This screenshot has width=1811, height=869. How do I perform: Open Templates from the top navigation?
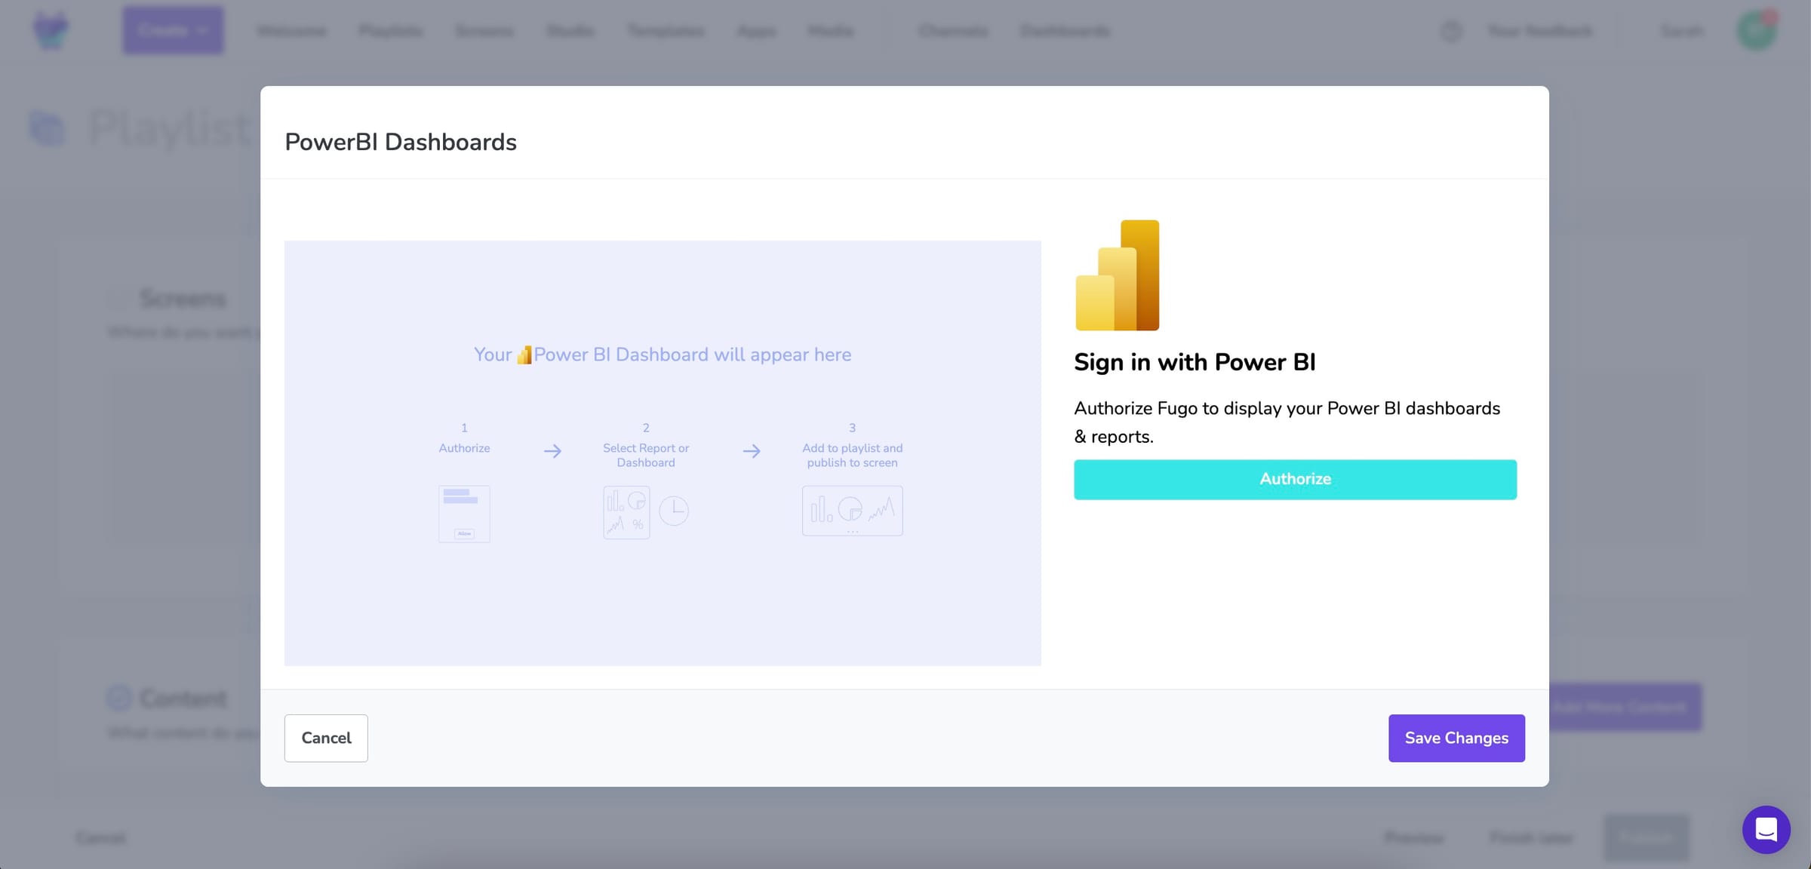coord(666,31)
